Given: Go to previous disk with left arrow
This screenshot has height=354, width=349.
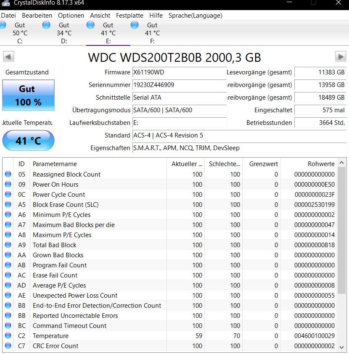Looking at the screenshot, I should tap(8, 56).
